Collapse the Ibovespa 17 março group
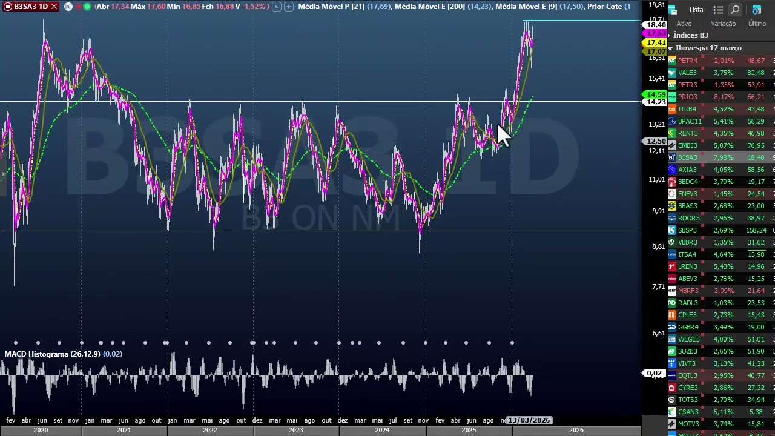Screen dimensions: 775x436 (x=670, y=48)
